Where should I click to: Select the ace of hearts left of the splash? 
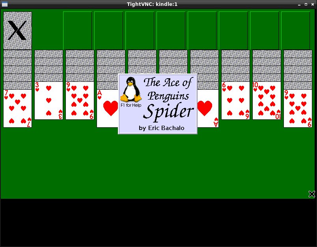(x=107, y=108)
